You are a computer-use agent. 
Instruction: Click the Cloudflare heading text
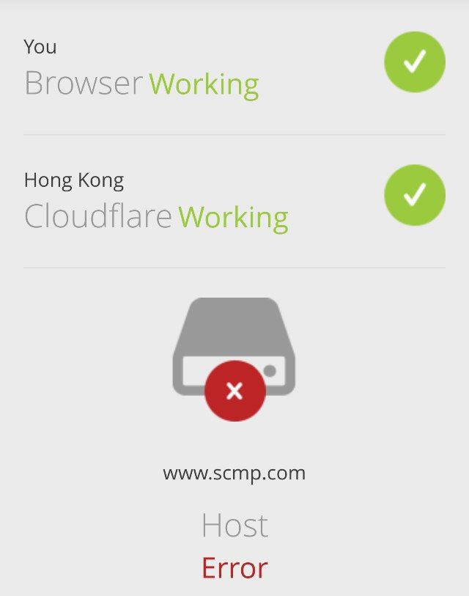[x=98, y=216]
